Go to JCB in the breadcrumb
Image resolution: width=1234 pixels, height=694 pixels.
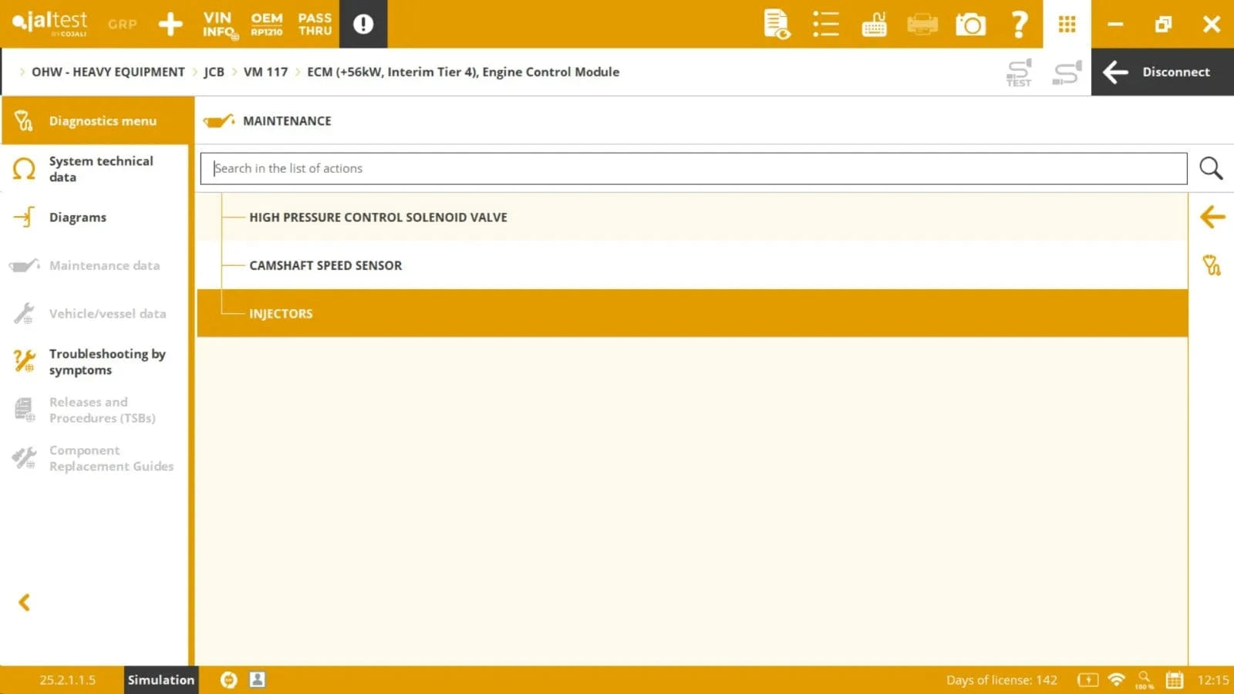click(214, 72)
